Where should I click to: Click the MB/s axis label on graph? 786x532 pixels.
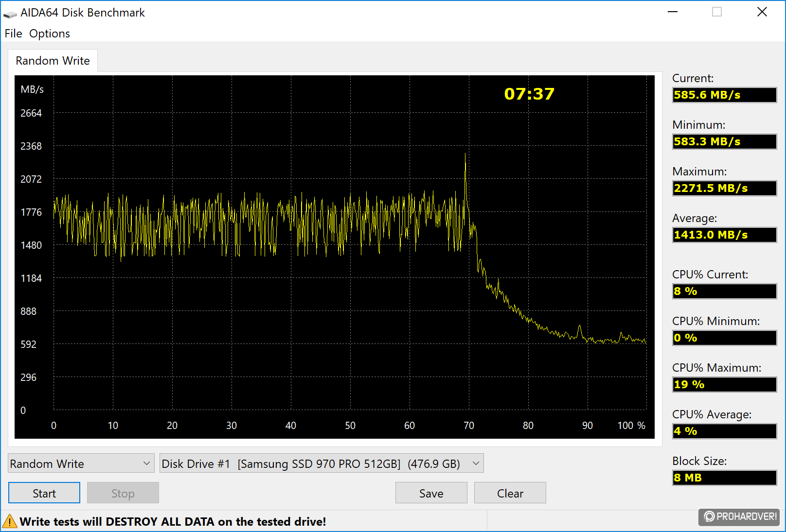click(x=32, y=89)
